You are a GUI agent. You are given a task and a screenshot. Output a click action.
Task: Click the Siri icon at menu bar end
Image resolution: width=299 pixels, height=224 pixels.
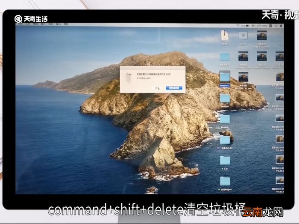(281, 26)
